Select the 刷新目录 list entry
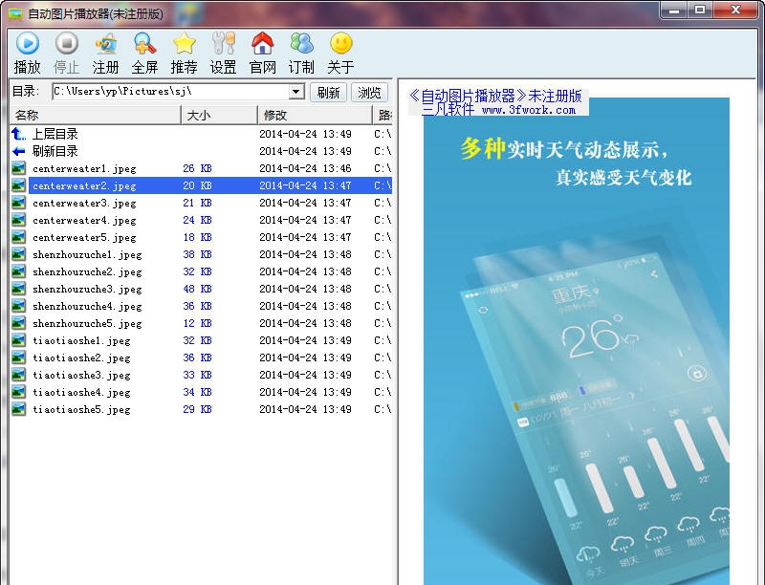This screenshot has height=585, width=765. pyautogui.click(x=55, y=151)
